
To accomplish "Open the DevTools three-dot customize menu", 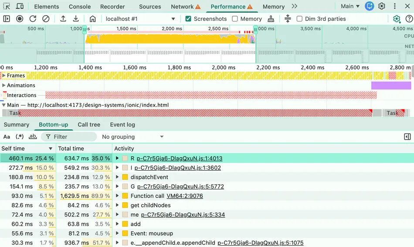I will 395,6.
